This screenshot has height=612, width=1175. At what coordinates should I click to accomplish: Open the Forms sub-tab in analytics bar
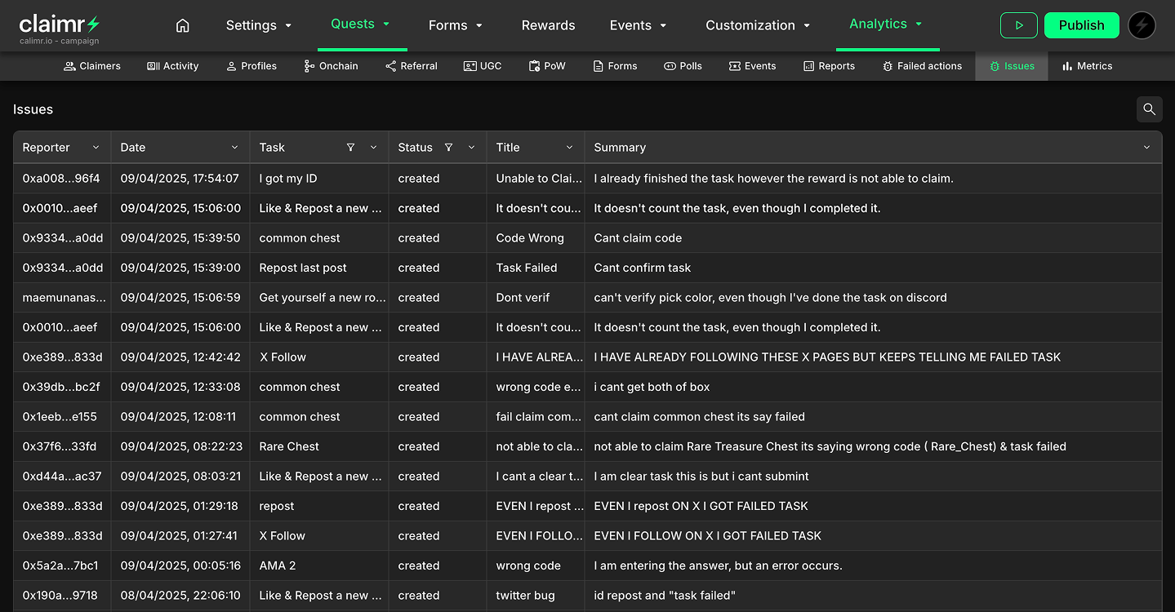(615, 66)
